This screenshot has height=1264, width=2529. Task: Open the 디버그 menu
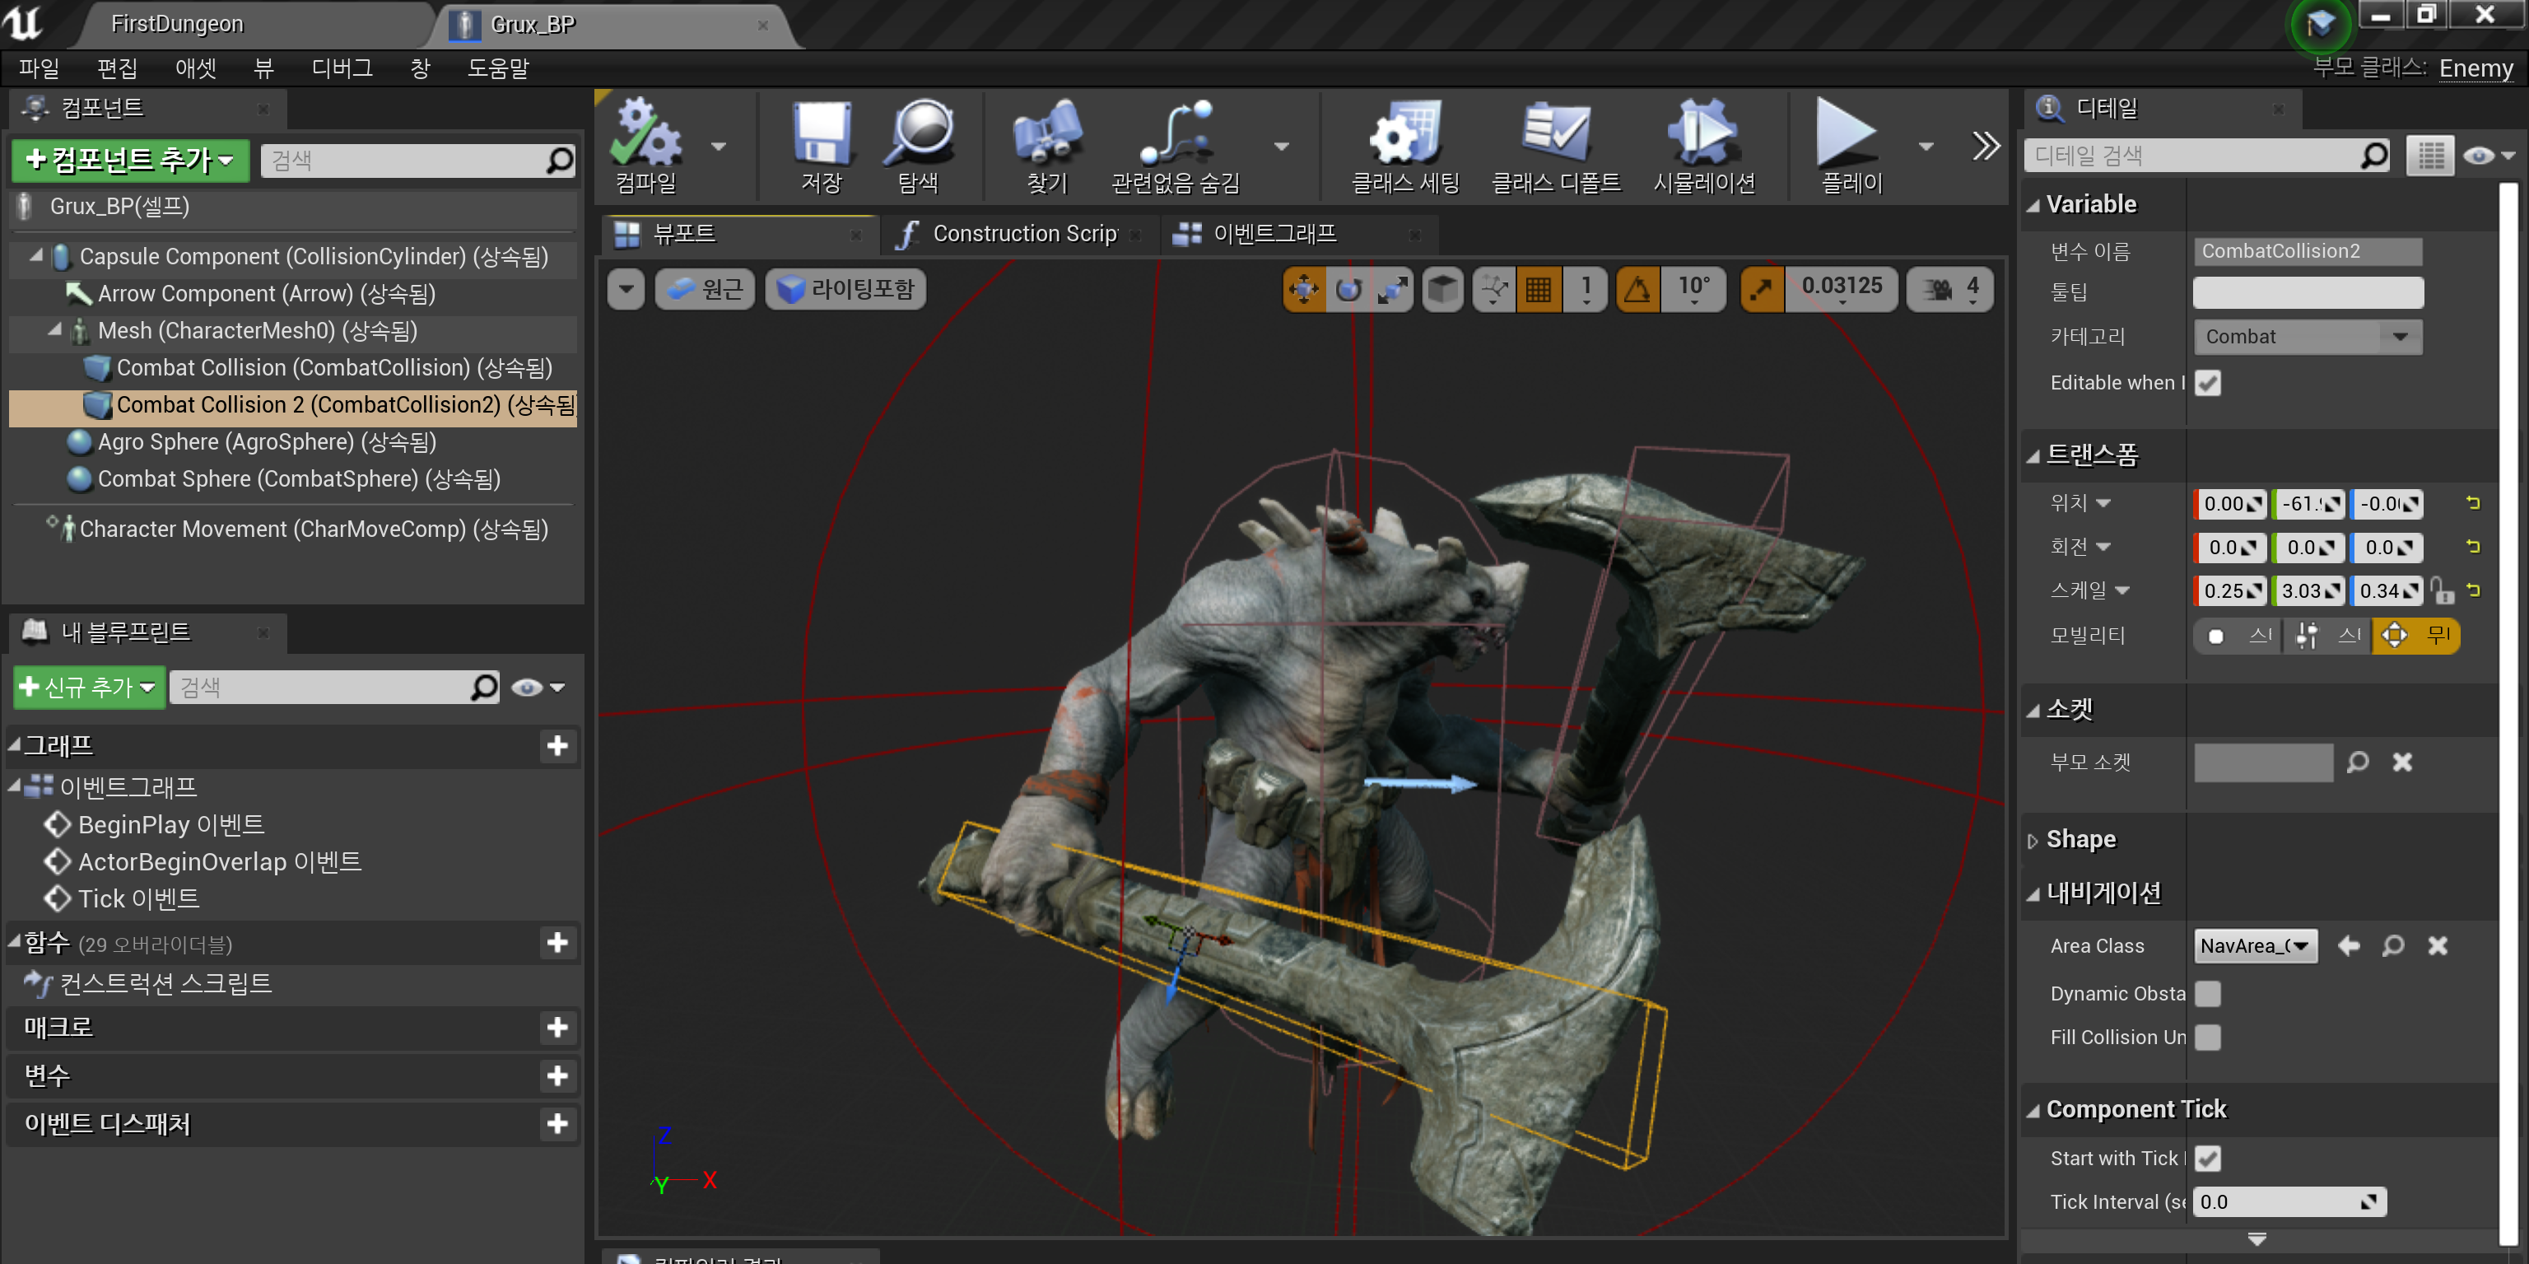coord(342,68)
